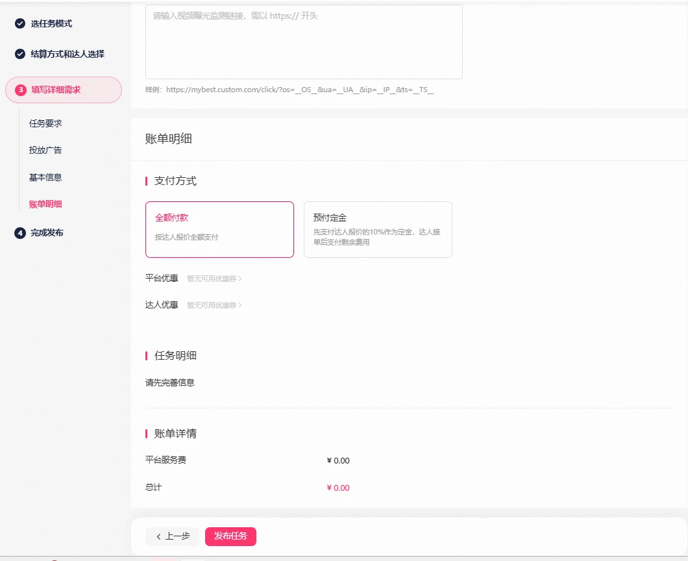Screen dimensions: 688x561
Task: Jump to the 任务要求 section
Action: pyautogui.click(x=45, y=123)
